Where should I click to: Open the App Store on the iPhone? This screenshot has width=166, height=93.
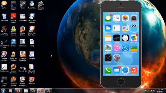[125, 48]
